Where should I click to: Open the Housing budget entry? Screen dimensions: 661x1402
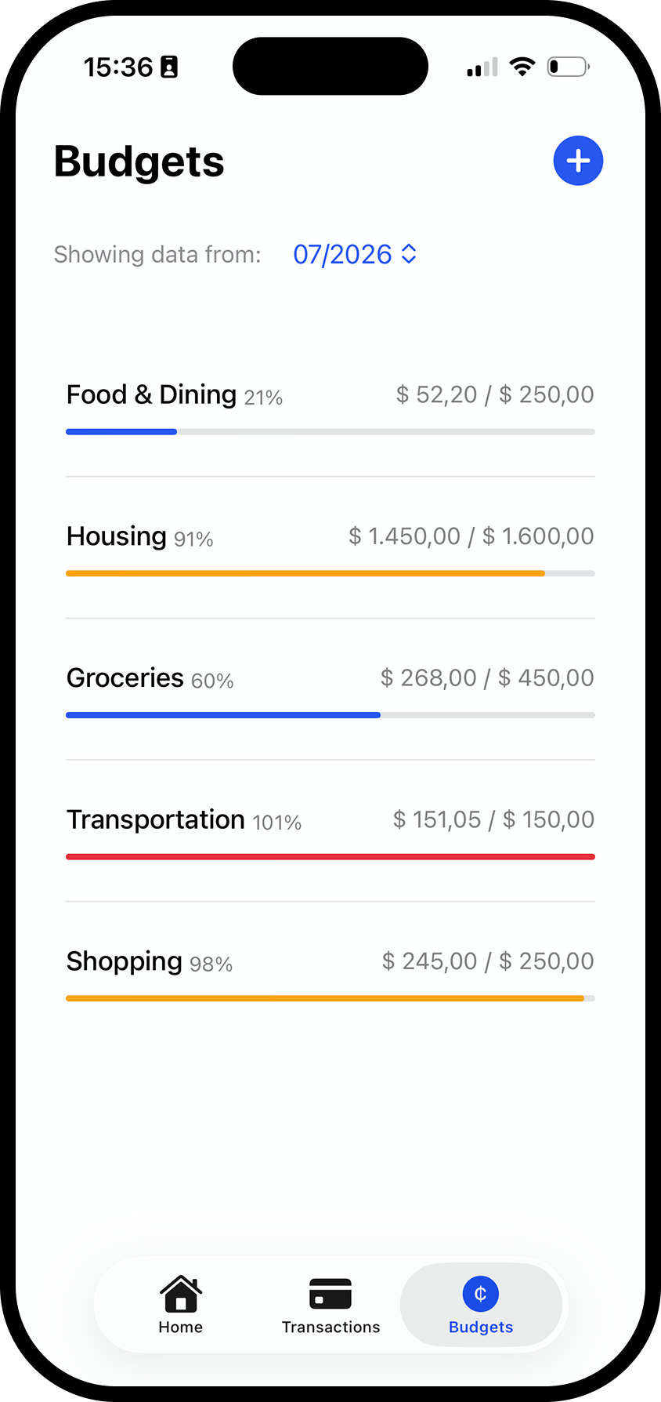coord(330,547)
